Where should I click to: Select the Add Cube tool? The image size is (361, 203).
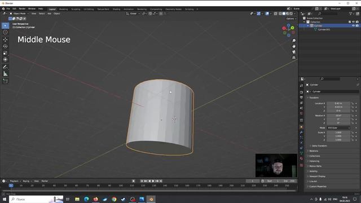tap(5, 81)
